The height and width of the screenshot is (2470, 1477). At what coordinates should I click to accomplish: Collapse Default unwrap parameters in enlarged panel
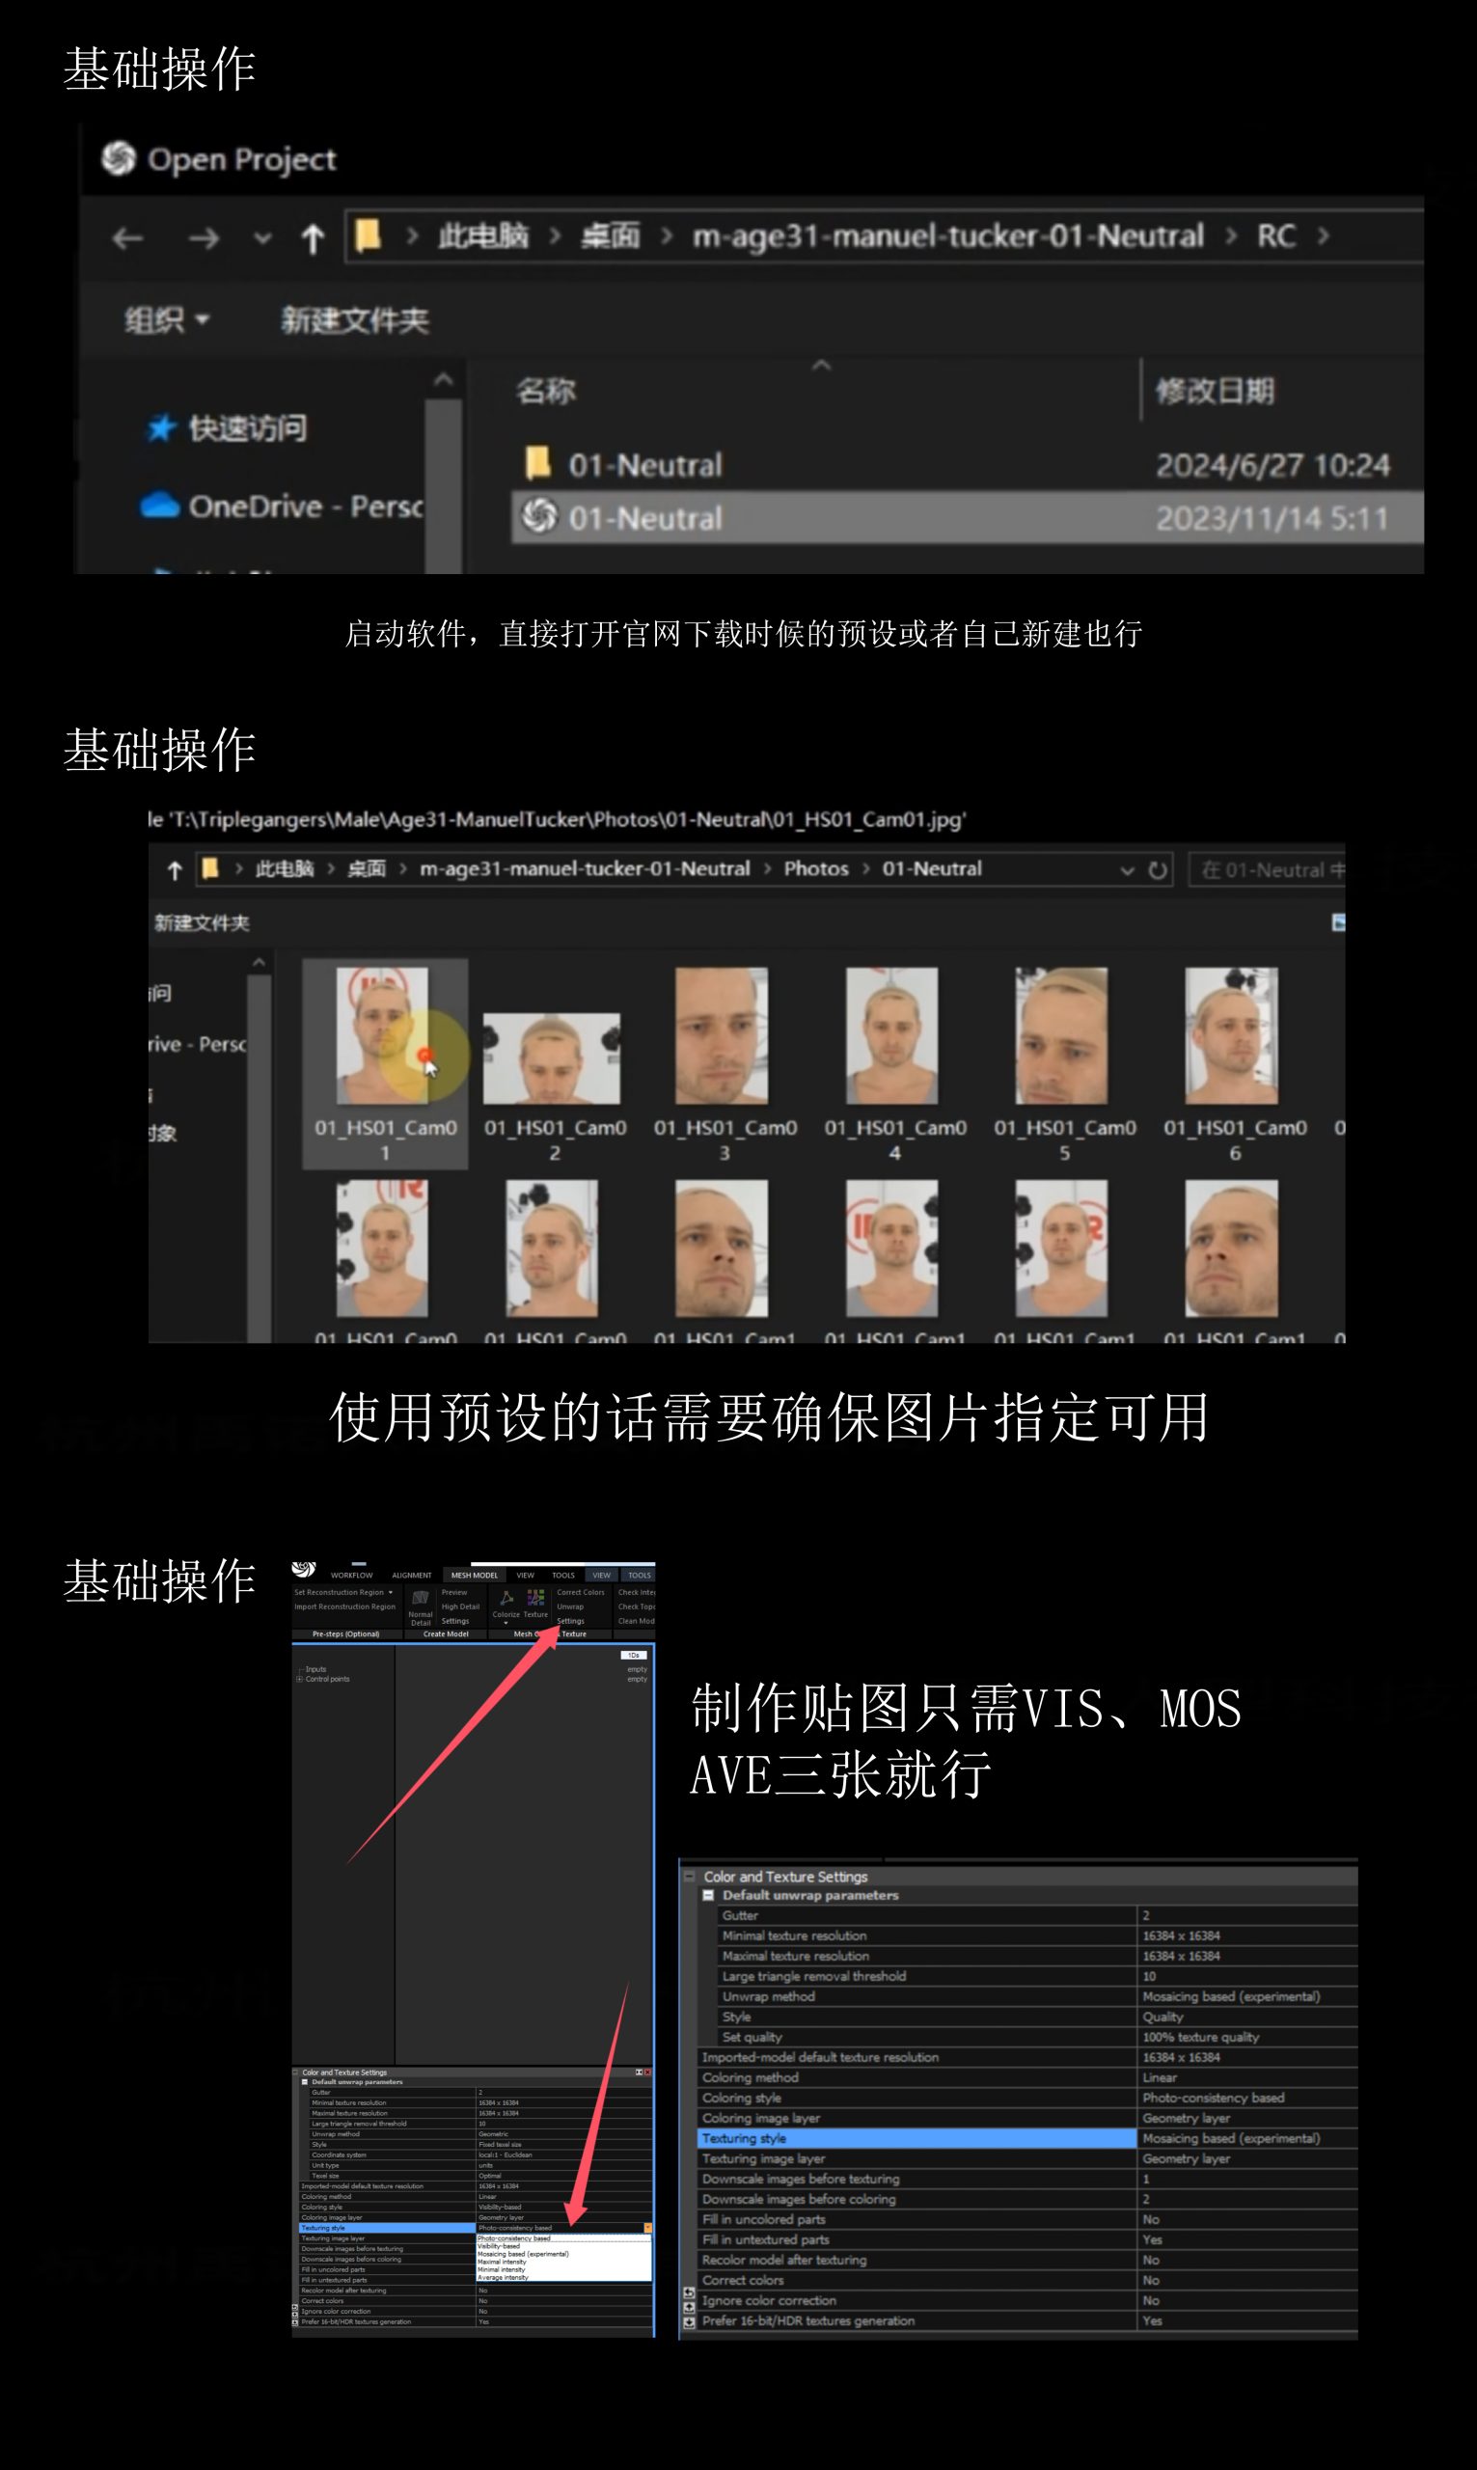click(x=709, y=1895)
